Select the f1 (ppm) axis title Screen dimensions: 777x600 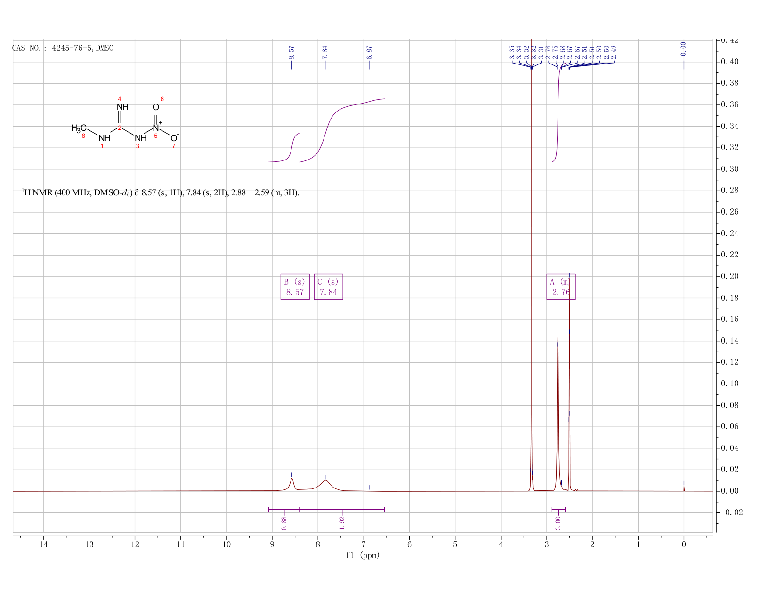tap(363, 555)
